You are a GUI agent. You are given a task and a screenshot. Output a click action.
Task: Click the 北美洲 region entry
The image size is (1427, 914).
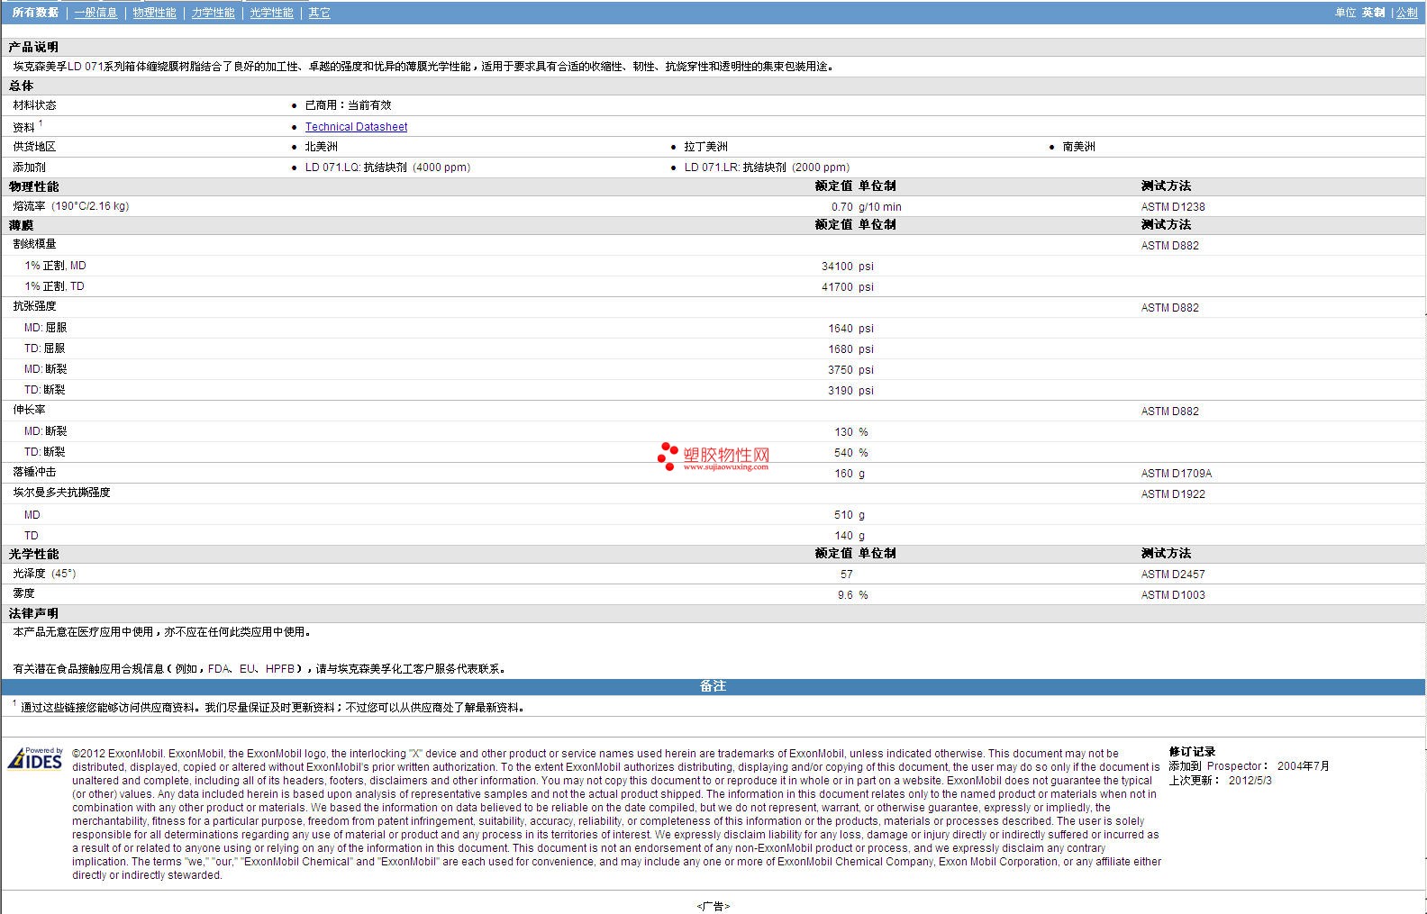(x=321, y=147)
